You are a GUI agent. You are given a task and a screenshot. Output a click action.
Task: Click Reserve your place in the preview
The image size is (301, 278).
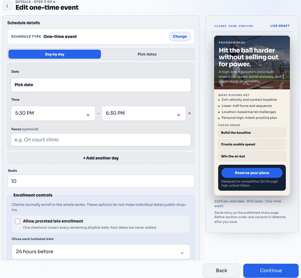(x=252, y=173)
